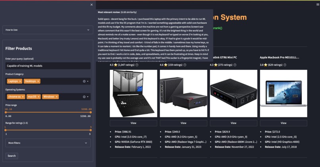
Task: Click View under the $986.91 laptop
Action: (x=133, y=123)
